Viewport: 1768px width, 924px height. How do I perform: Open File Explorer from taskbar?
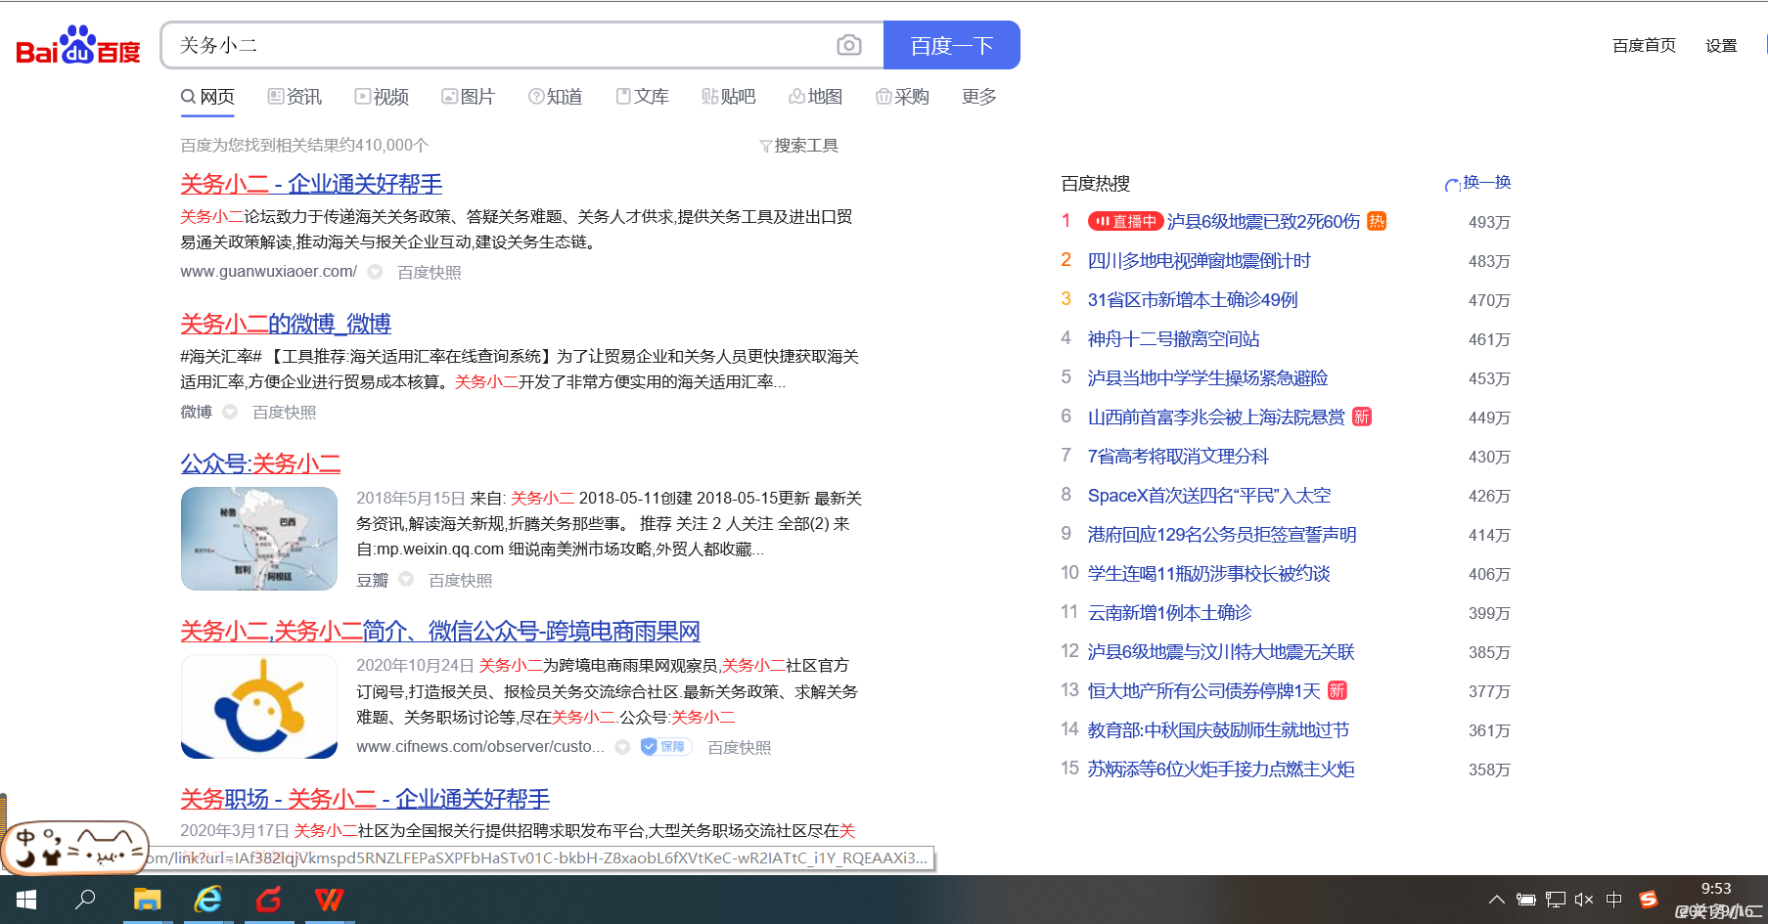(147, 900)
